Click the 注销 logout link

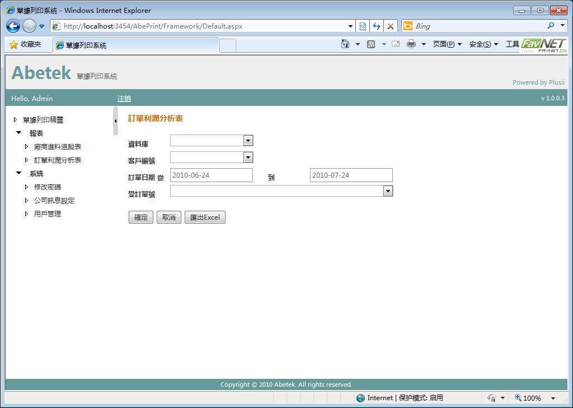point(124,99)
